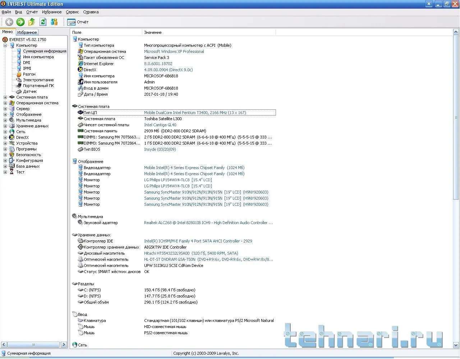The width and height of the screenshot is (460, 359).
Task: Open Microsoft Windows XP Professional link
Action: [x=174, y=51]
